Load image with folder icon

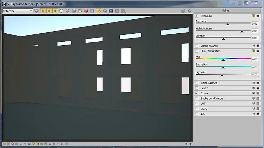coord(80,11)
